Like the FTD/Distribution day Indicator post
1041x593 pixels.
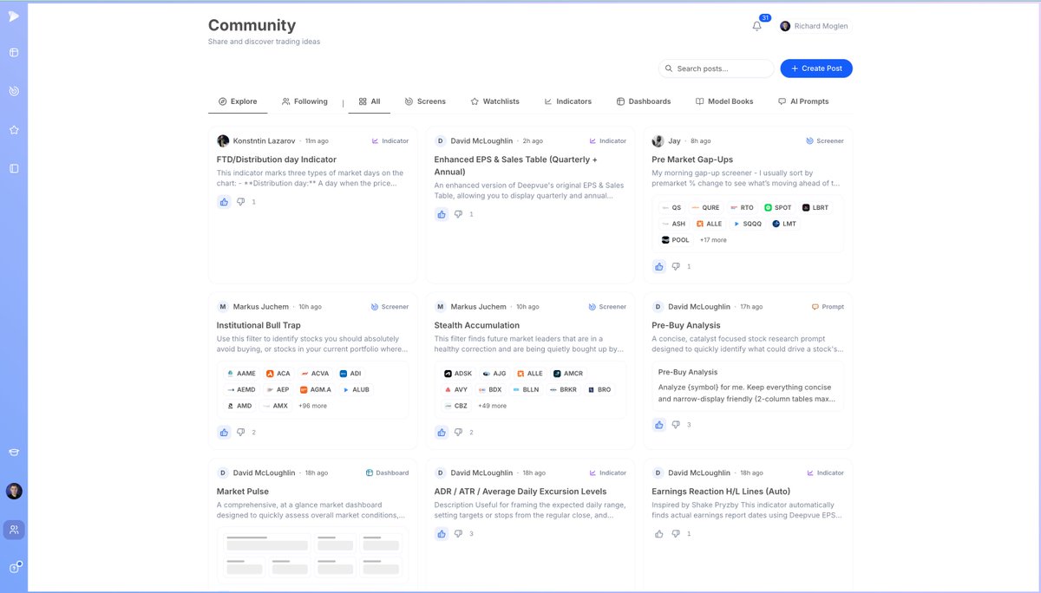pos(224,202)
